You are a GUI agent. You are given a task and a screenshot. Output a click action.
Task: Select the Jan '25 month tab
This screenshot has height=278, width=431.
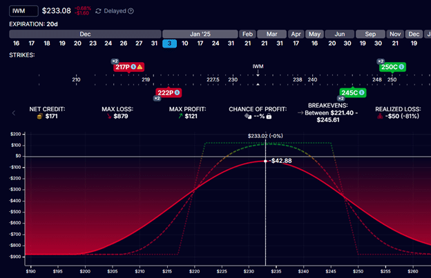click(x=200, y=34)
